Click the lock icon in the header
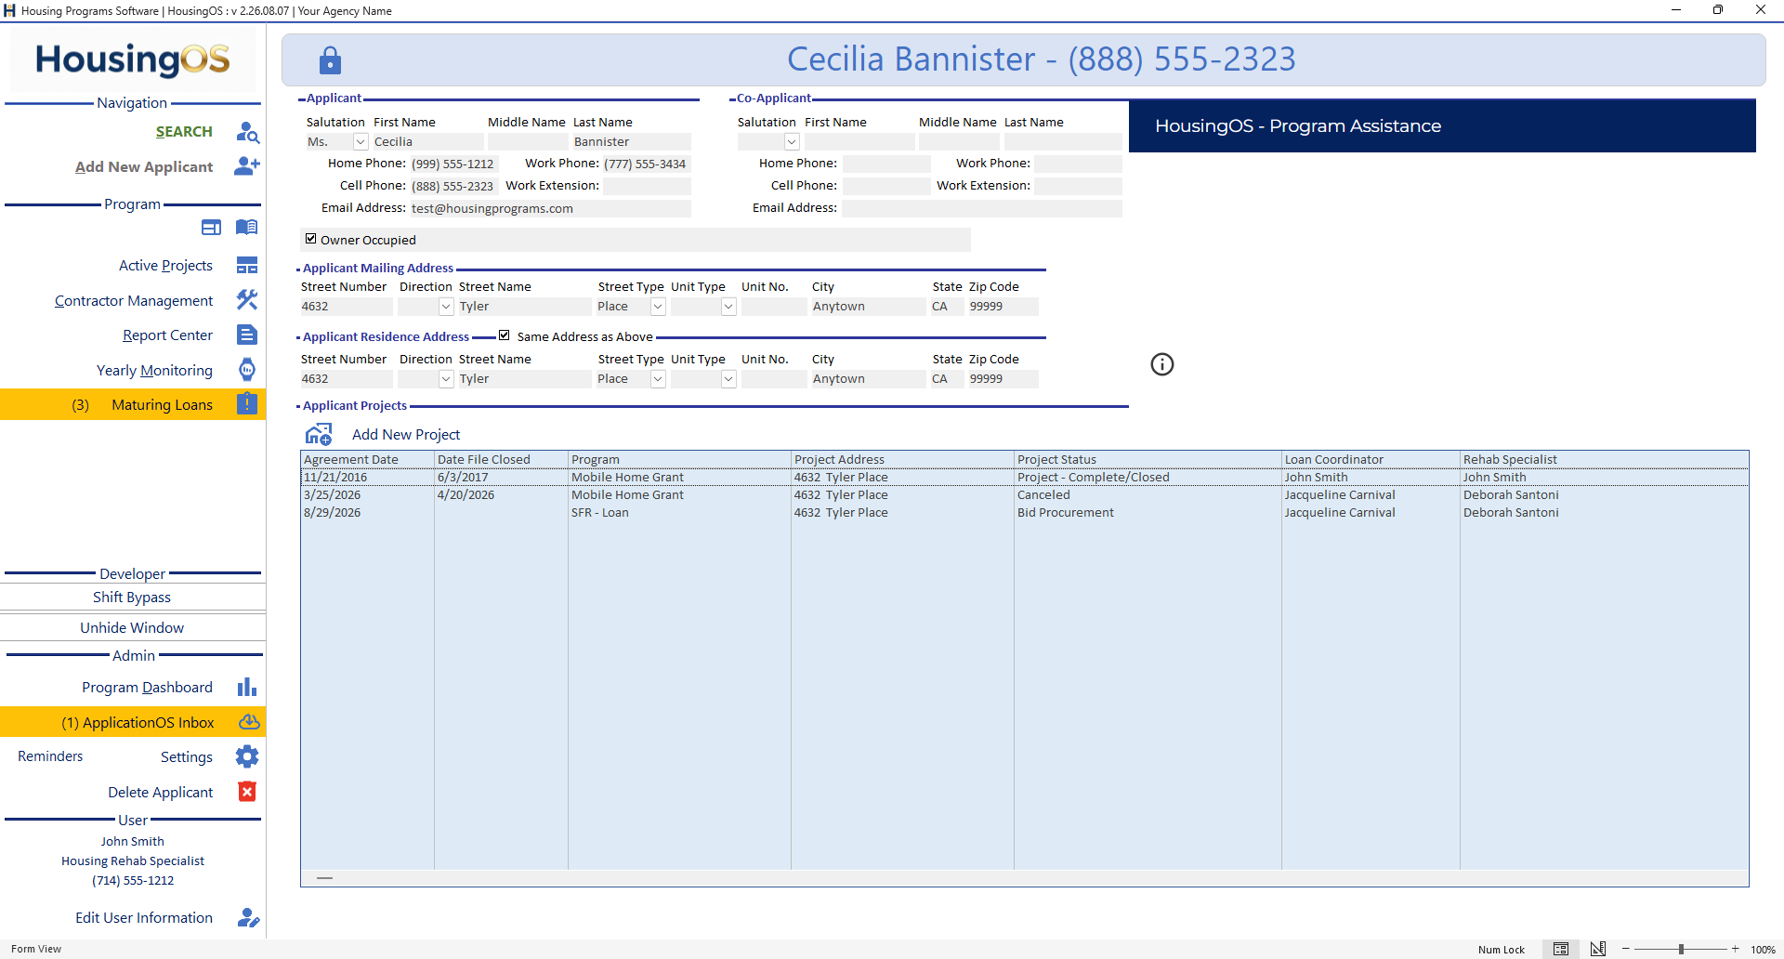Screen dimensions: 1784x959 [x=330, y=60]
